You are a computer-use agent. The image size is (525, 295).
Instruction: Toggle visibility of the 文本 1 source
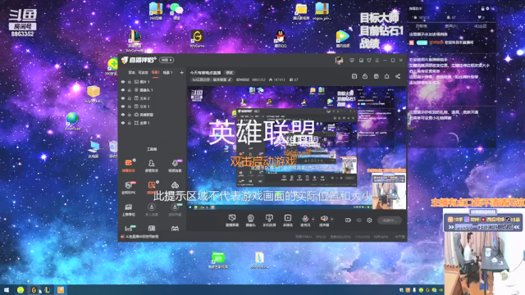[123, 107]
